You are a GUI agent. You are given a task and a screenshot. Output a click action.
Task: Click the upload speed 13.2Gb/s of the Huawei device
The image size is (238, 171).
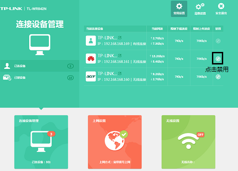click(x=157, y=56)
